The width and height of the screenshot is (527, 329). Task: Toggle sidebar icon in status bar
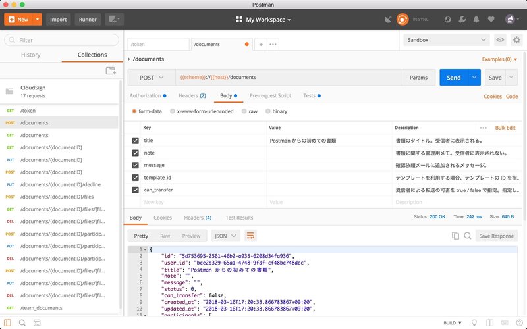click(7, 322)
